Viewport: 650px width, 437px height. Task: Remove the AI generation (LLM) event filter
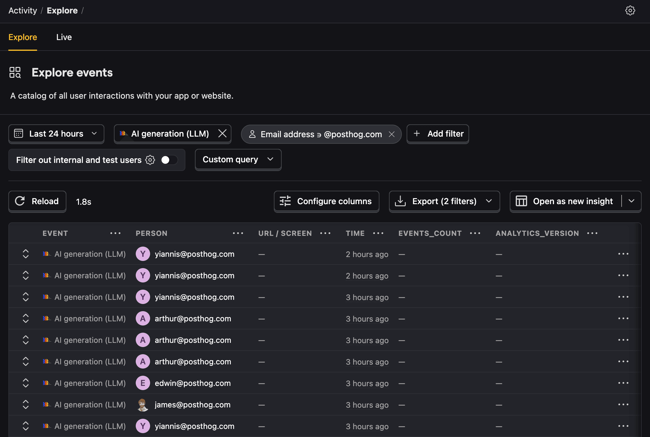click(222, 133)
